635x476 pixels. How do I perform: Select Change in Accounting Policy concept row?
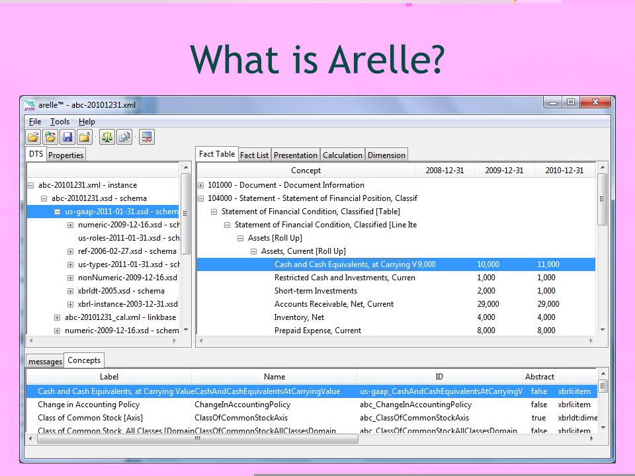(312, 405)
